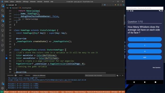165x93 pixels.
Task: Click the Prettier status bar item
Action: (x=114, y=92)
